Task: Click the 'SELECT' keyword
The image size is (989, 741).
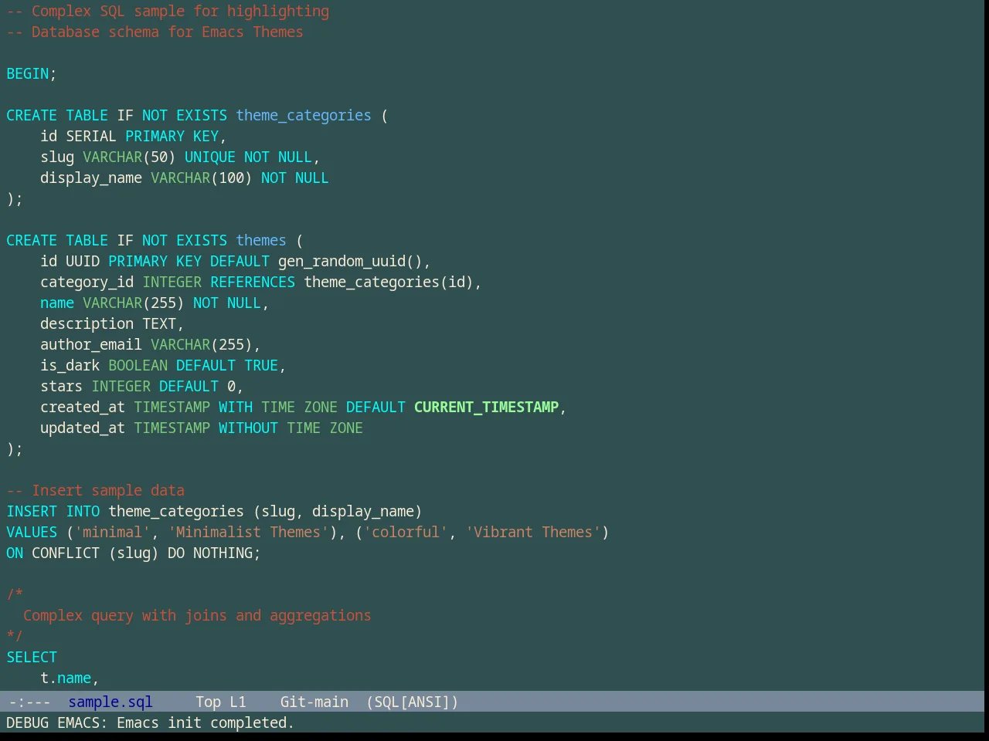Action: (x=32, y=657)
